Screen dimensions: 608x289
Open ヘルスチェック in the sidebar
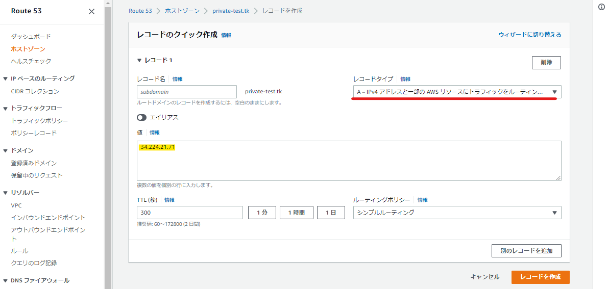click(31, 61)
